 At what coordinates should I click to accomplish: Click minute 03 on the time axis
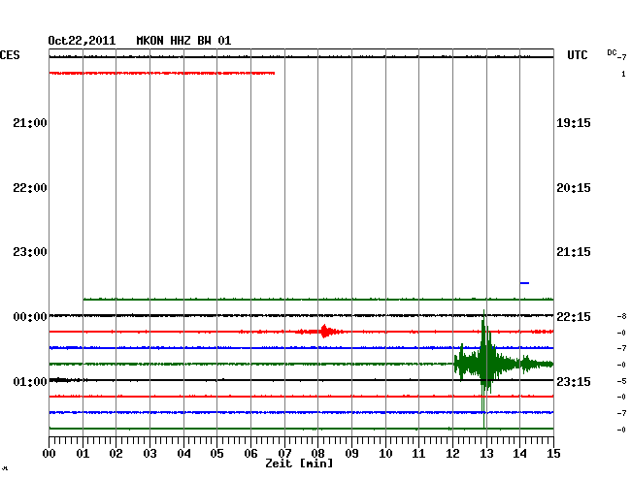point(150,454)
